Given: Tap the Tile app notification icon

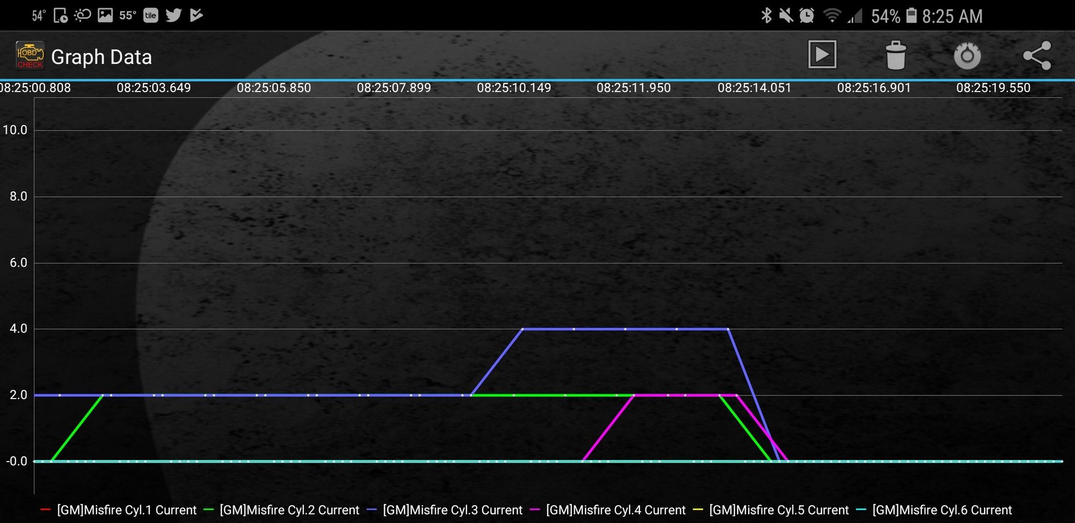Looking at the screenshot, I should pyautogui.click(x=151, y=15).
